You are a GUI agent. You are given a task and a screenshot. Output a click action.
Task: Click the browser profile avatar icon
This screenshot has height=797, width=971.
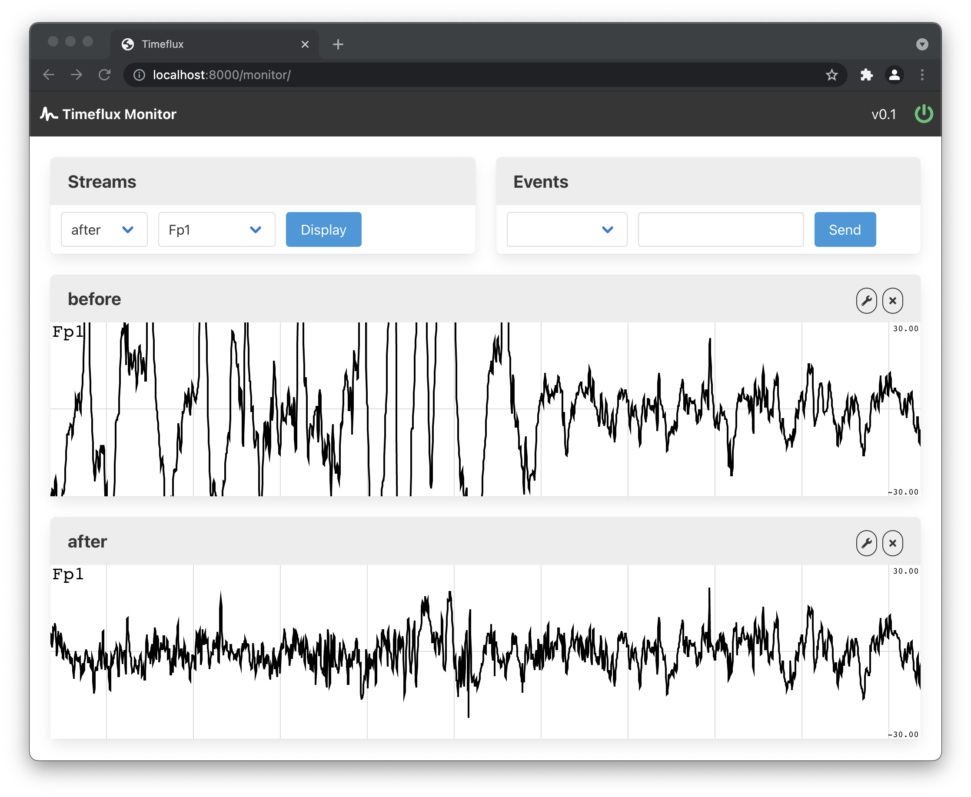tap(895, 75)
